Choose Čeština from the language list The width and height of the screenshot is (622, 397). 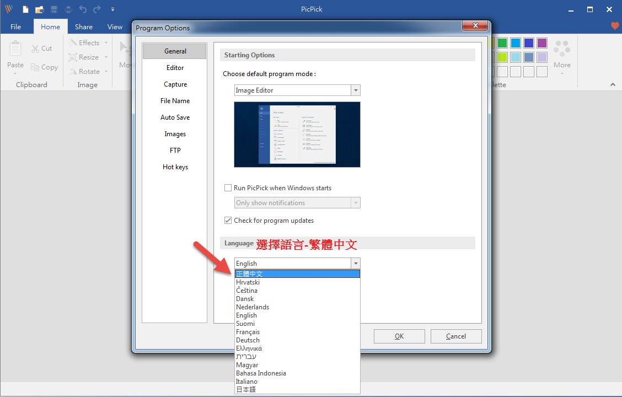298,291
